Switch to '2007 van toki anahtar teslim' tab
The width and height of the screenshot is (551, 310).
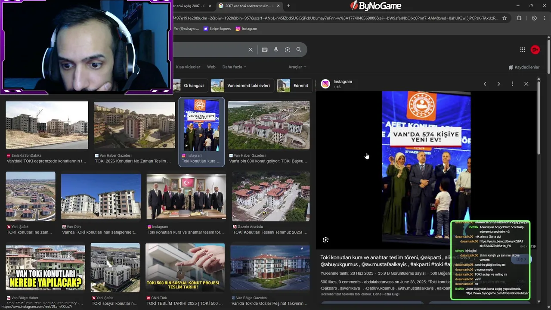coord(249,6)
